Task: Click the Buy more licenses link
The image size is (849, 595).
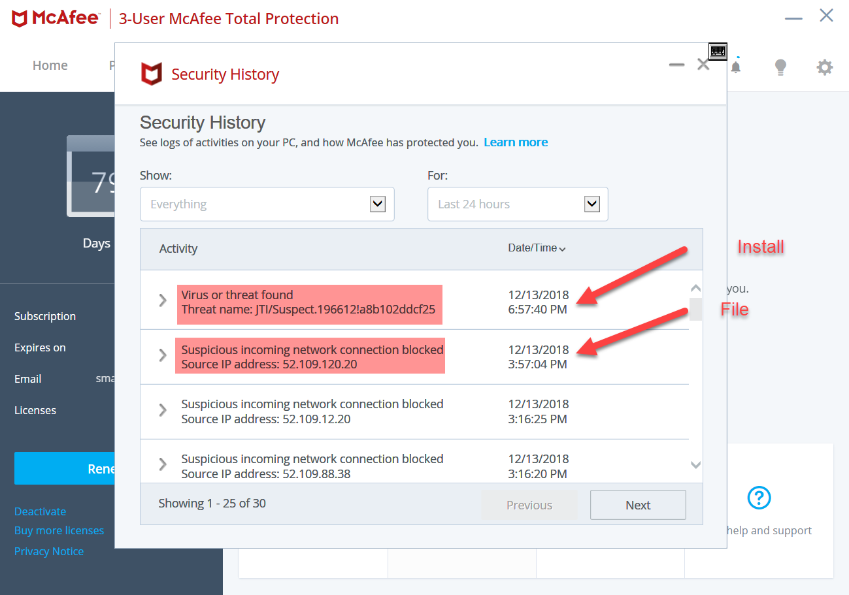Action: tap(59, 530)
